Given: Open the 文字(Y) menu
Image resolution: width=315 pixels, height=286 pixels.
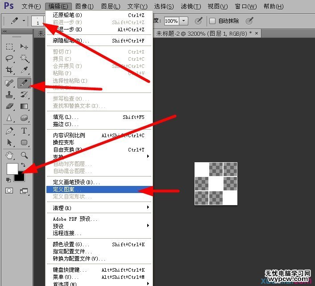Looking at the screenshot, I should [x=137, y=6].
